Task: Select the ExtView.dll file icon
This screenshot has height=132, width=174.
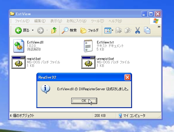Action: tap(18, 46)
